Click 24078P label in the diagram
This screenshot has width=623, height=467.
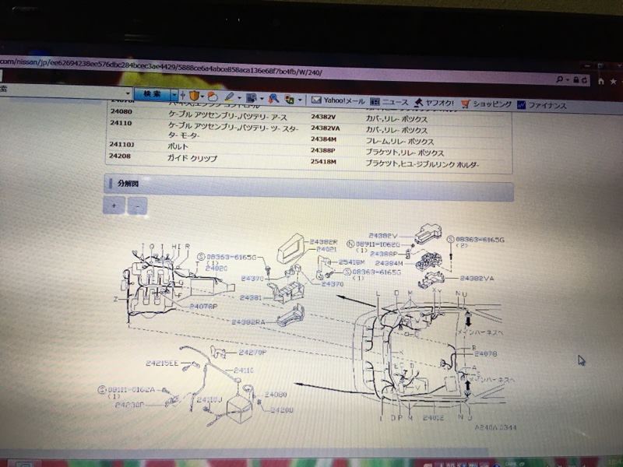(x=203, y=306)
